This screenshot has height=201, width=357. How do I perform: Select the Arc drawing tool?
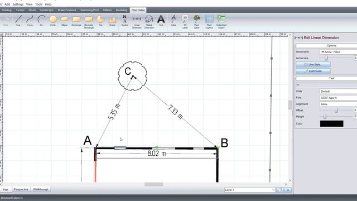[x=41, y=21]
